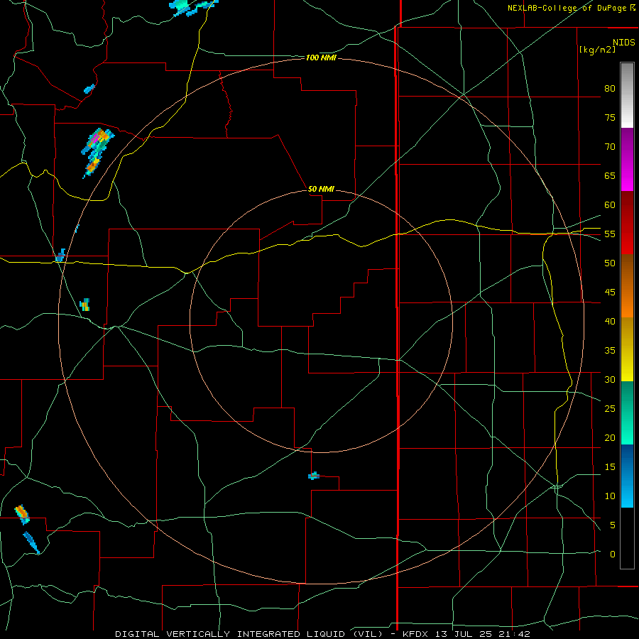Viewport: 639px width, 639px height.
Task: Click the magenta-core storm cell in the northwest
Action: [97, 152]
